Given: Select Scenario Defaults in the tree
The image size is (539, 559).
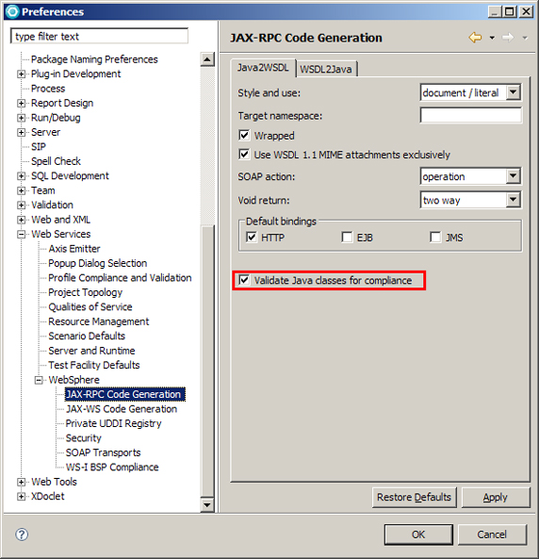Looking at the screenshot, I should click(87, 337).
